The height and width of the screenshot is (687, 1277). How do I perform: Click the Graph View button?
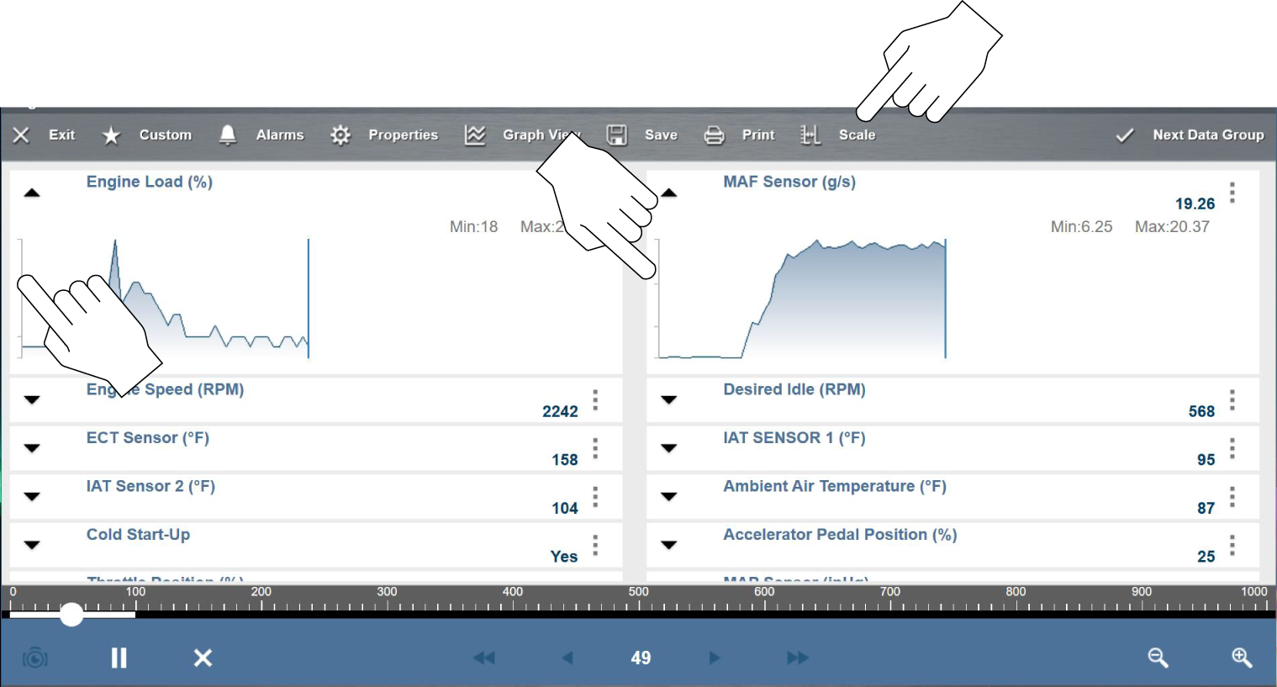coord(521,135)
